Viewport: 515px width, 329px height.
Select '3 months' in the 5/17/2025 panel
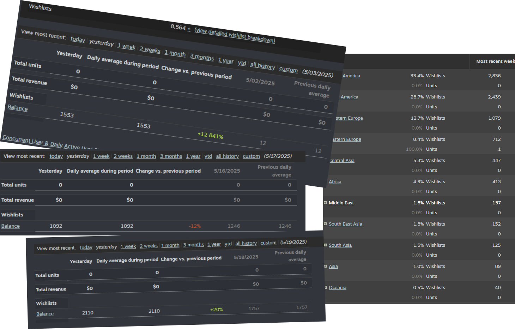(171, 156)
